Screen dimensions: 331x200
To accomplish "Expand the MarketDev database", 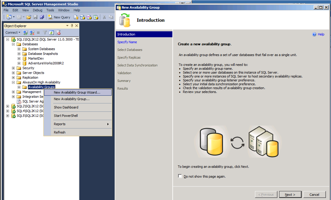I will click(19, 59).
